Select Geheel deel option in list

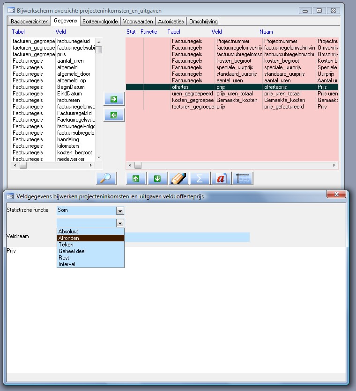[90, 251]
